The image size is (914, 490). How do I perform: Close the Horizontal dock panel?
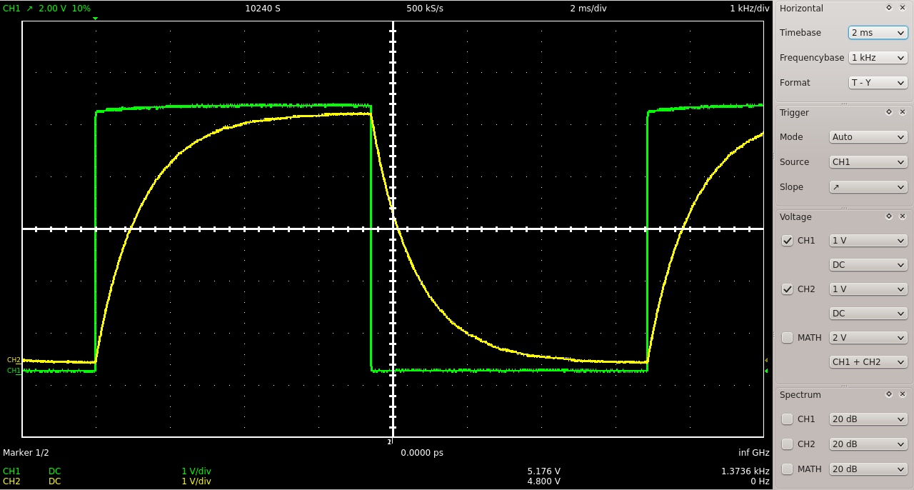click(902, 8)
